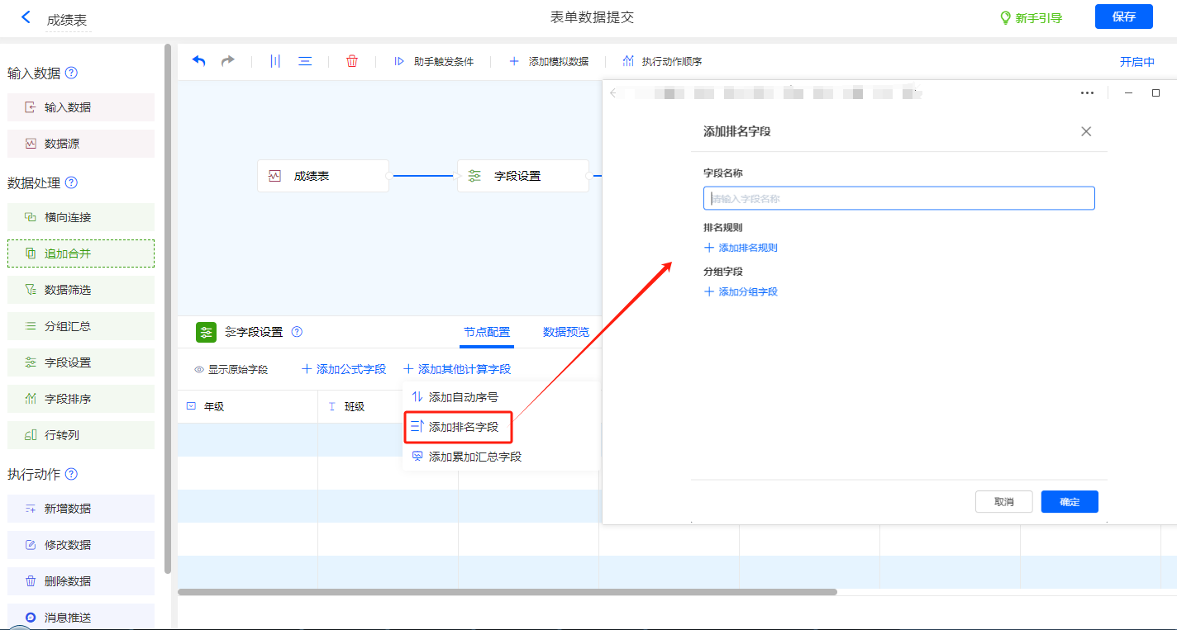
Task: Click the red trash delete icon
Action: [352, 61]
